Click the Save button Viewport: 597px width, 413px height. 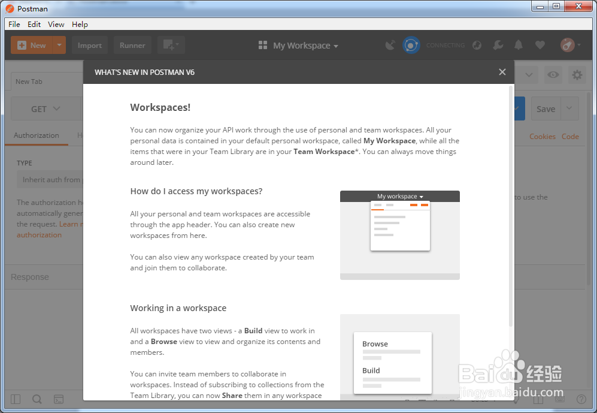tap(546, 109)
